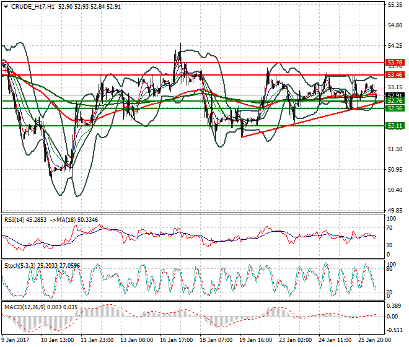Select the 55.35 price scale value

pyautogui.click(x=395, y=5)
